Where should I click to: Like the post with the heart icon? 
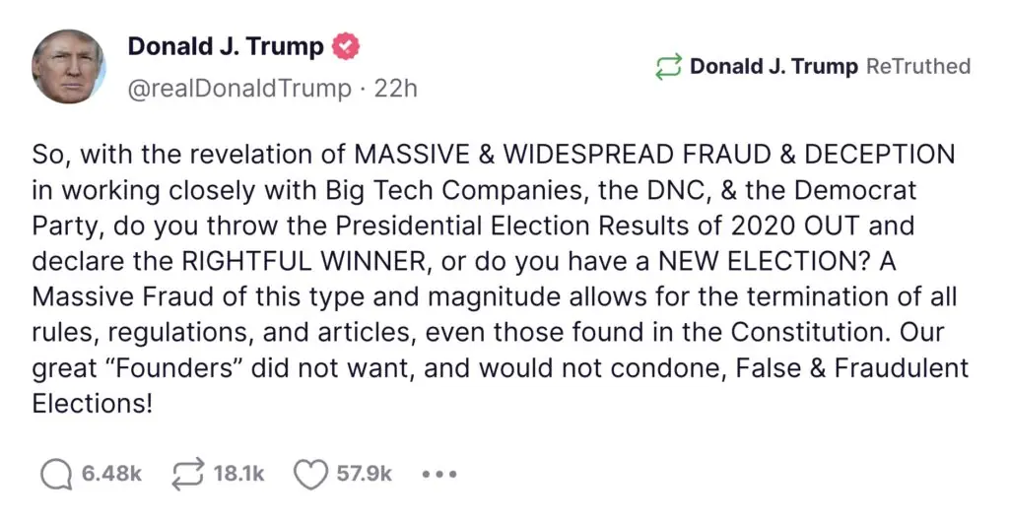tap(311, 474)
